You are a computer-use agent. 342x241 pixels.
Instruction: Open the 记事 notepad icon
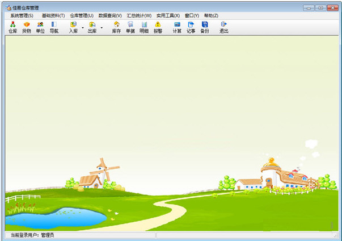coord(191,27)
